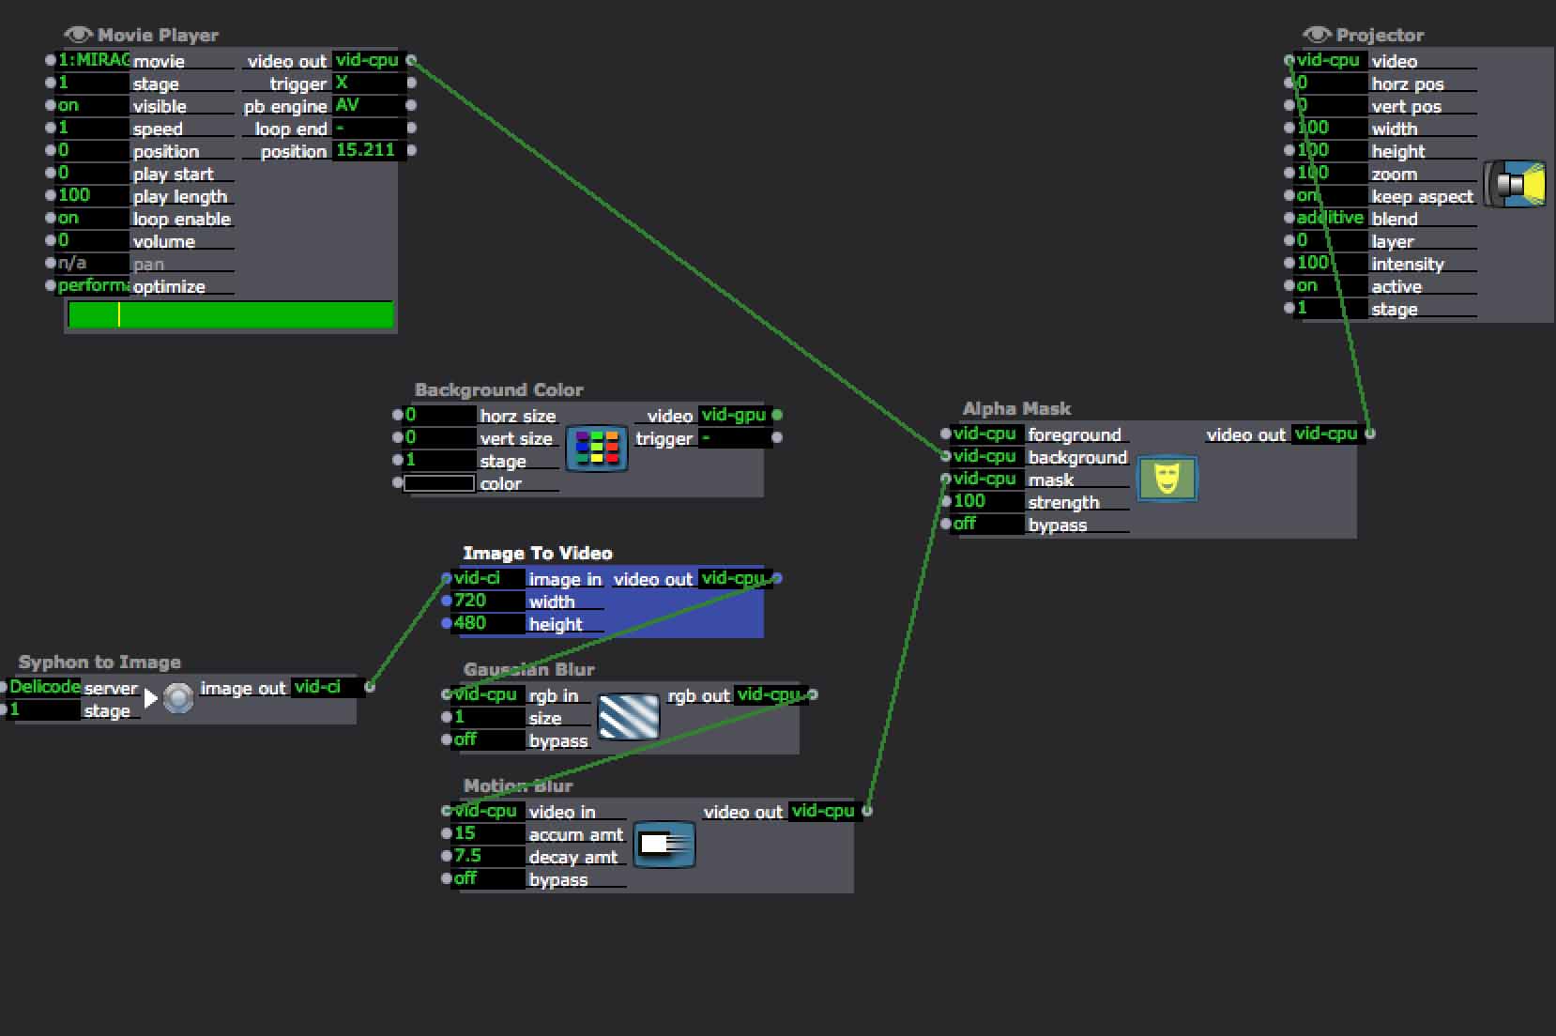Click the Gaussian Blur actor title
This screenshot has width=1556, height=1036.
point(528,670)
